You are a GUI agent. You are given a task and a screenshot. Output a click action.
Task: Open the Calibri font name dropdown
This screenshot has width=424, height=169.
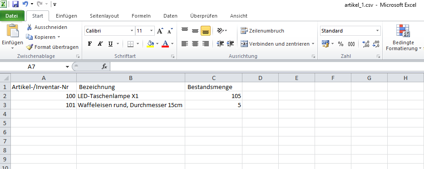(132, 31)
